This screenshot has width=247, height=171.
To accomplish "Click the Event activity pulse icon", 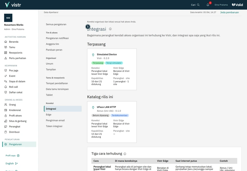I will coord(6,76).
